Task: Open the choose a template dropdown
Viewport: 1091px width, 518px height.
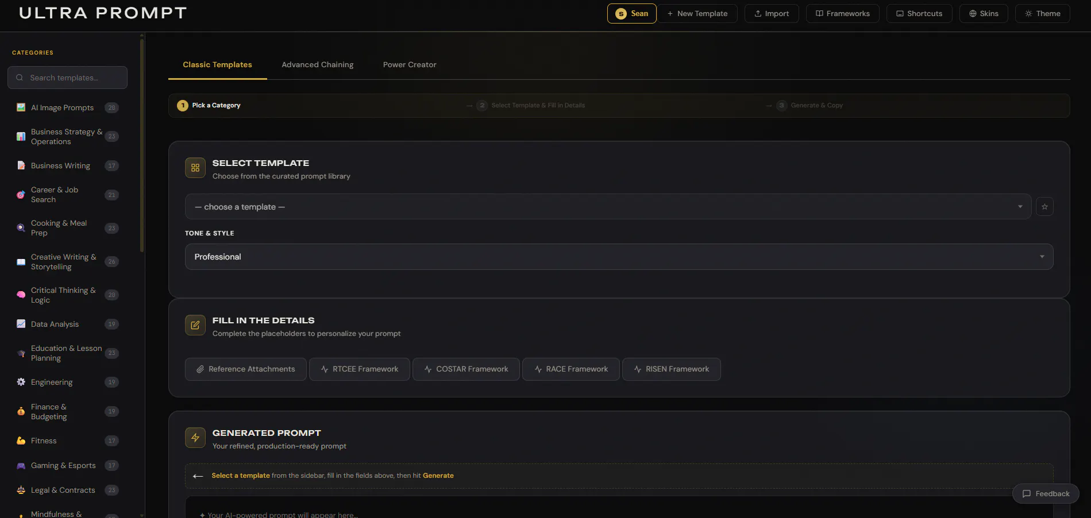Action: pyautogui.click(x=608, y=207)
